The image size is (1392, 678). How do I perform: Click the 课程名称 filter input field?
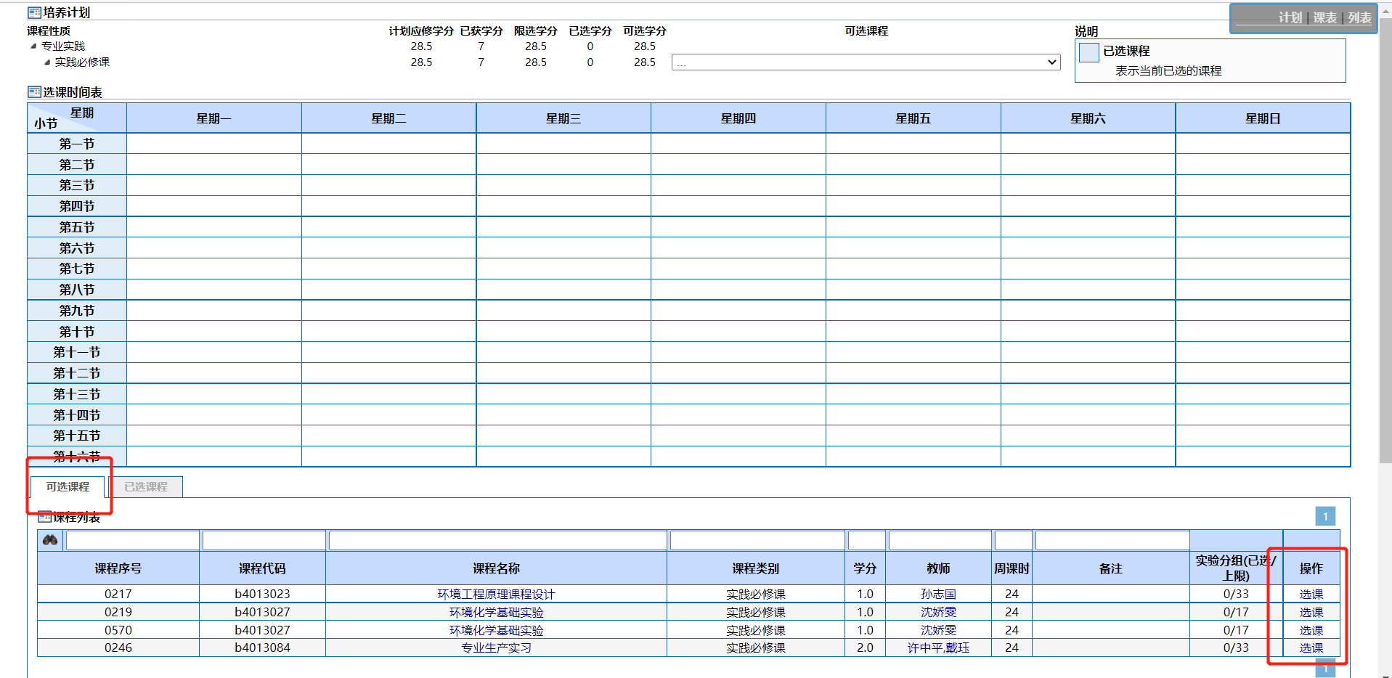497,540
